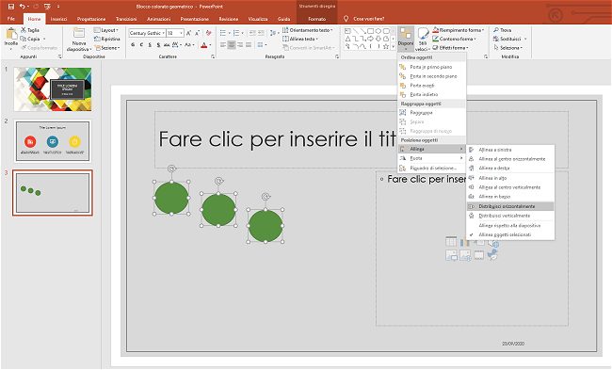Viewport: 612px width, 370px height.
Task: Click the Trova search button
Action: [503, 30]
